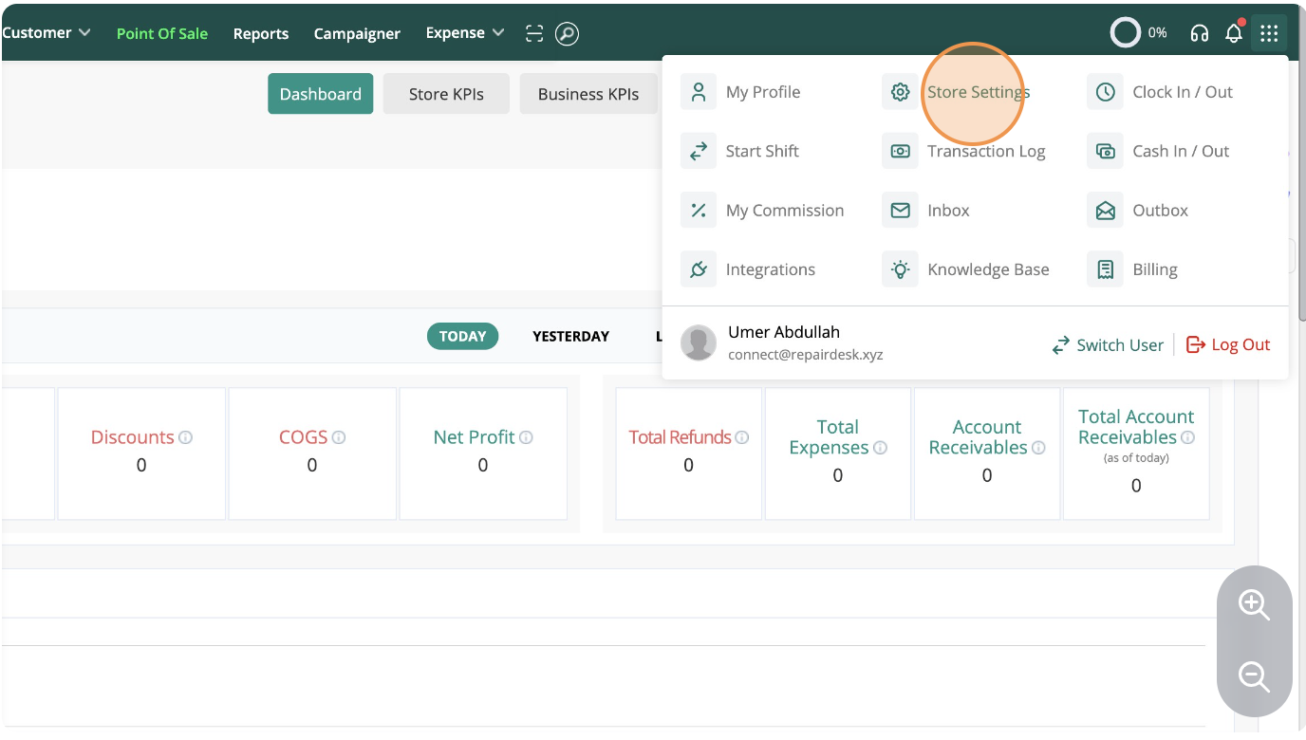The image size is (1306, 740).
Task: Expand the Expense dropdown menu
Action: click(x=464, y=33)
